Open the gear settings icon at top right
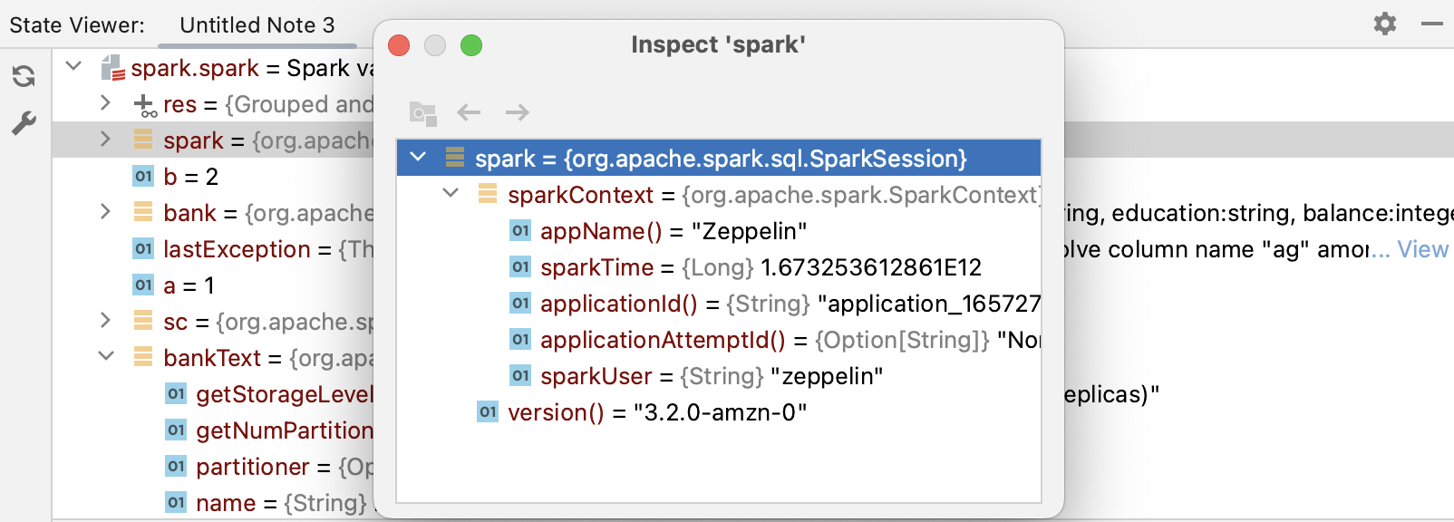Image resolution: width=1454 pixels, height=522 pixels. point(1384,24)
